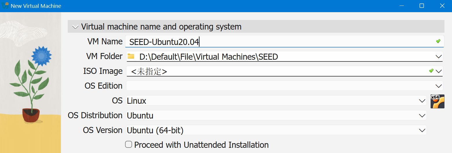Open the OS Edition dropdown

coord(439,86)
